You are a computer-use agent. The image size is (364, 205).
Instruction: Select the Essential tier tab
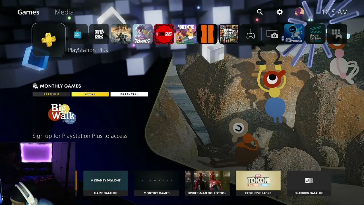click(x=129, y=94)
